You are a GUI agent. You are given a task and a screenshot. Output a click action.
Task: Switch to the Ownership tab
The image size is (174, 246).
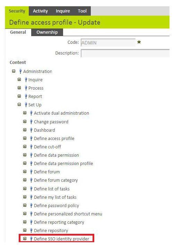coord(47,32)
